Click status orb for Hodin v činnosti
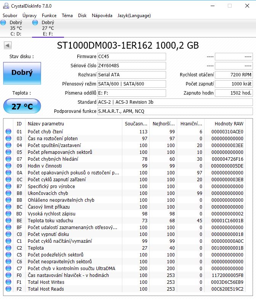 [8, 166]
